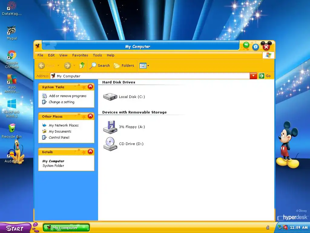Select the AVG AntiVir desktop icon
This screenshot has height=233, width=310.
point(12,84)
